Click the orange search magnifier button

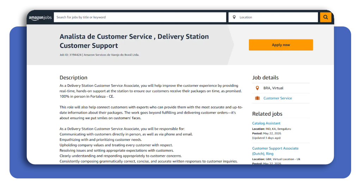pos(325,17)
